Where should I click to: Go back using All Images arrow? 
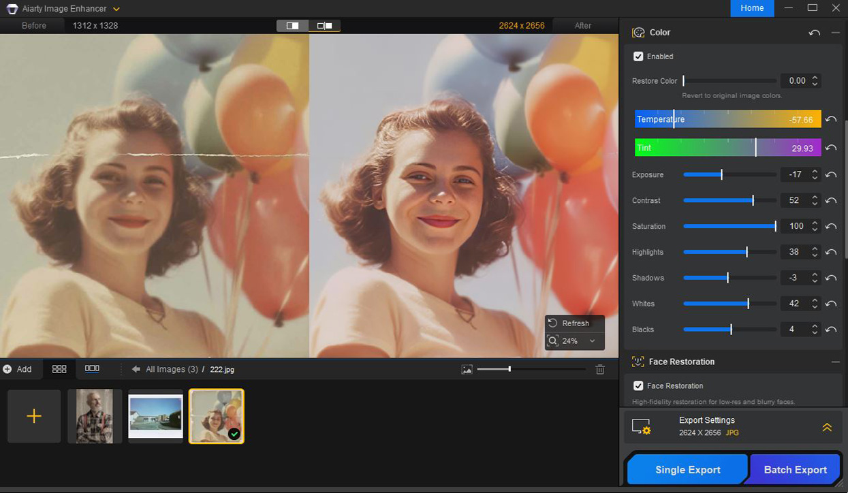[x=136, y=369]
